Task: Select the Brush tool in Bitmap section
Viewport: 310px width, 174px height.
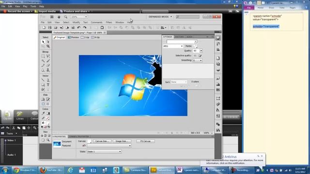Action: pos(48,61)
